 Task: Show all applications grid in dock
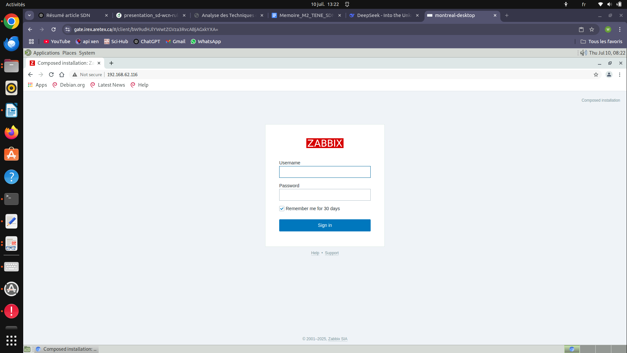(x=11, y=340)
